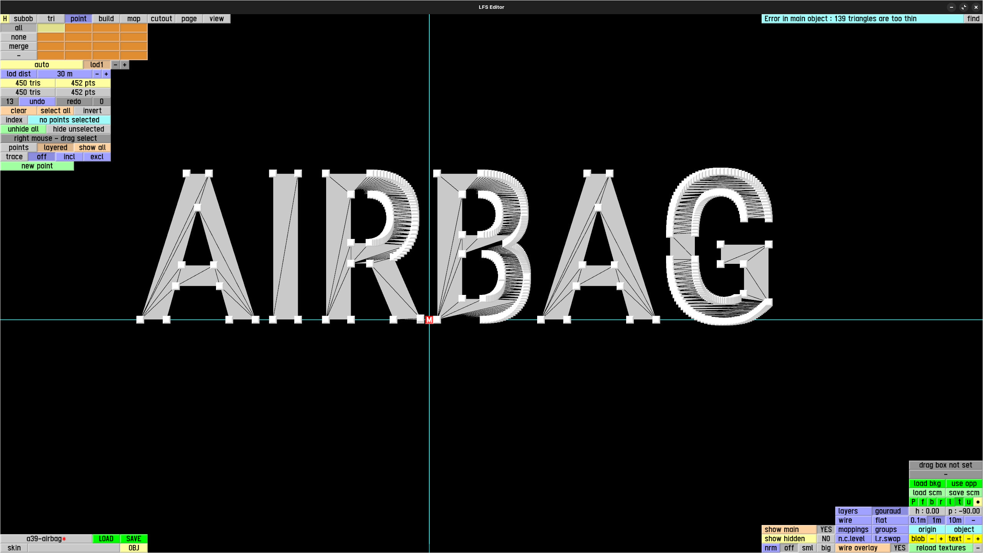The height and width of the screenshot is (553, 983).
Task: Select the 'r' right view button
Action: pyautogui.click(x=941, y=502)
